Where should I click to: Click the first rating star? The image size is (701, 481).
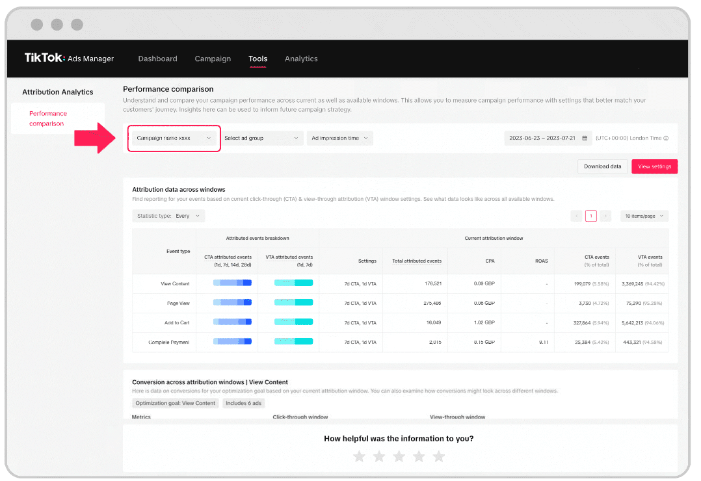(359, 457)
